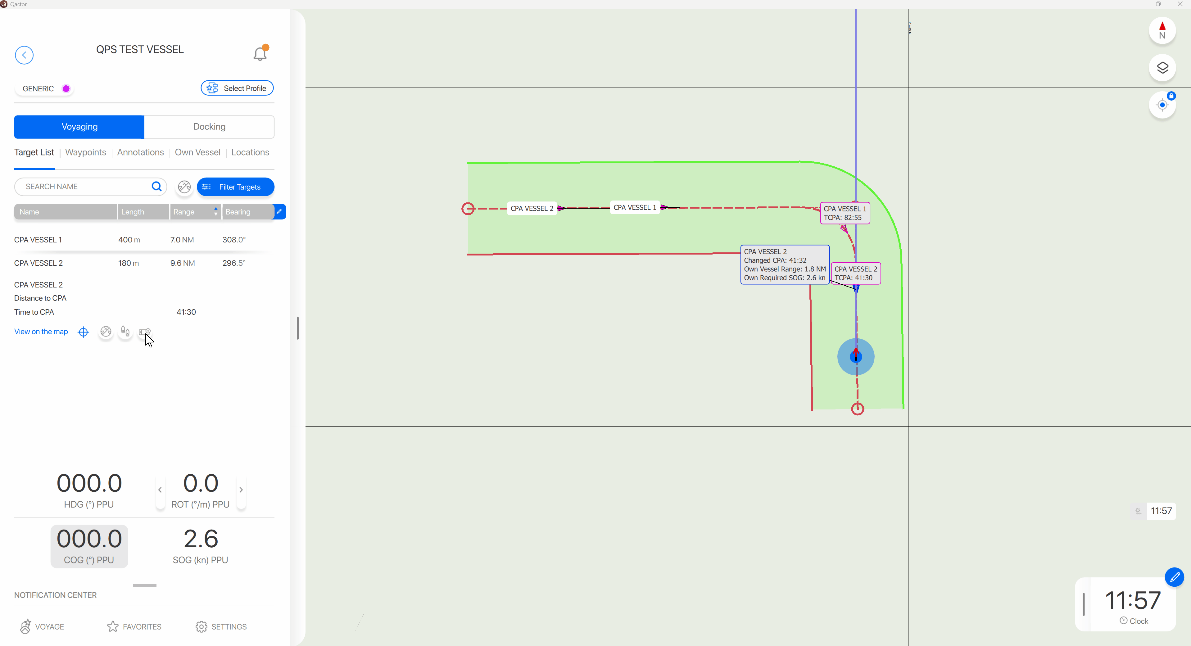Image resolution: width=1191 pixels, height=646 pixels.
Task: Click the two-vessels icon under CPA VESSEL 2
Action: (x=125, y=332)
